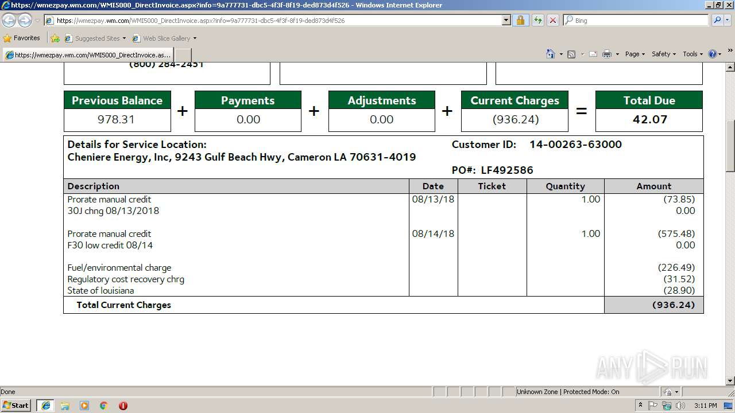Open a new blank tab
Viewport: 735px width, 413px height.
(x=183, y=54)
